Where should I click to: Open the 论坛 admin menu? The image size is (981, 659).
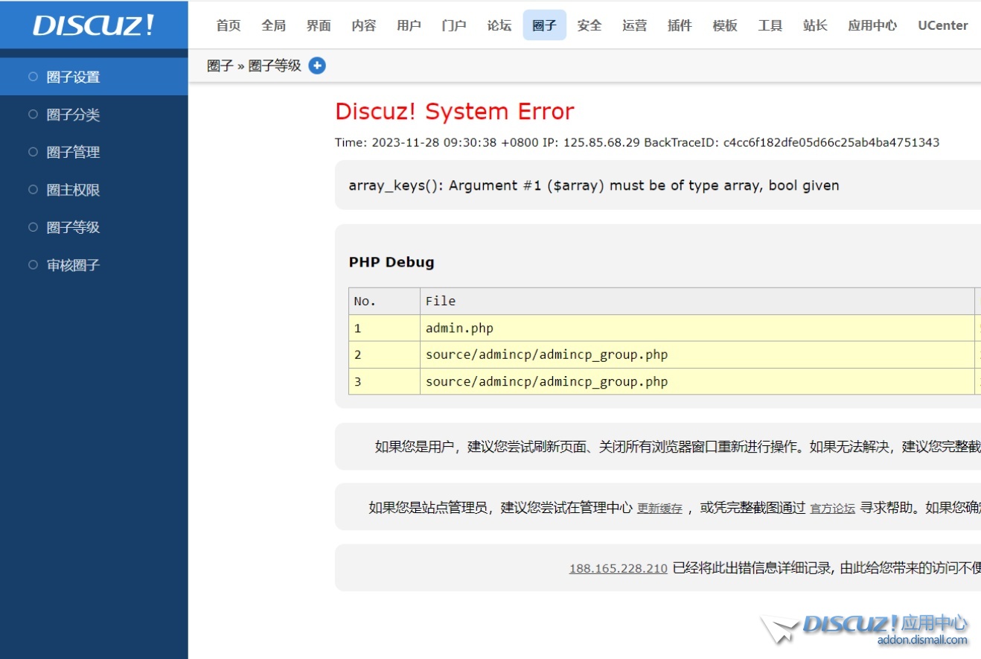(498, 25)
